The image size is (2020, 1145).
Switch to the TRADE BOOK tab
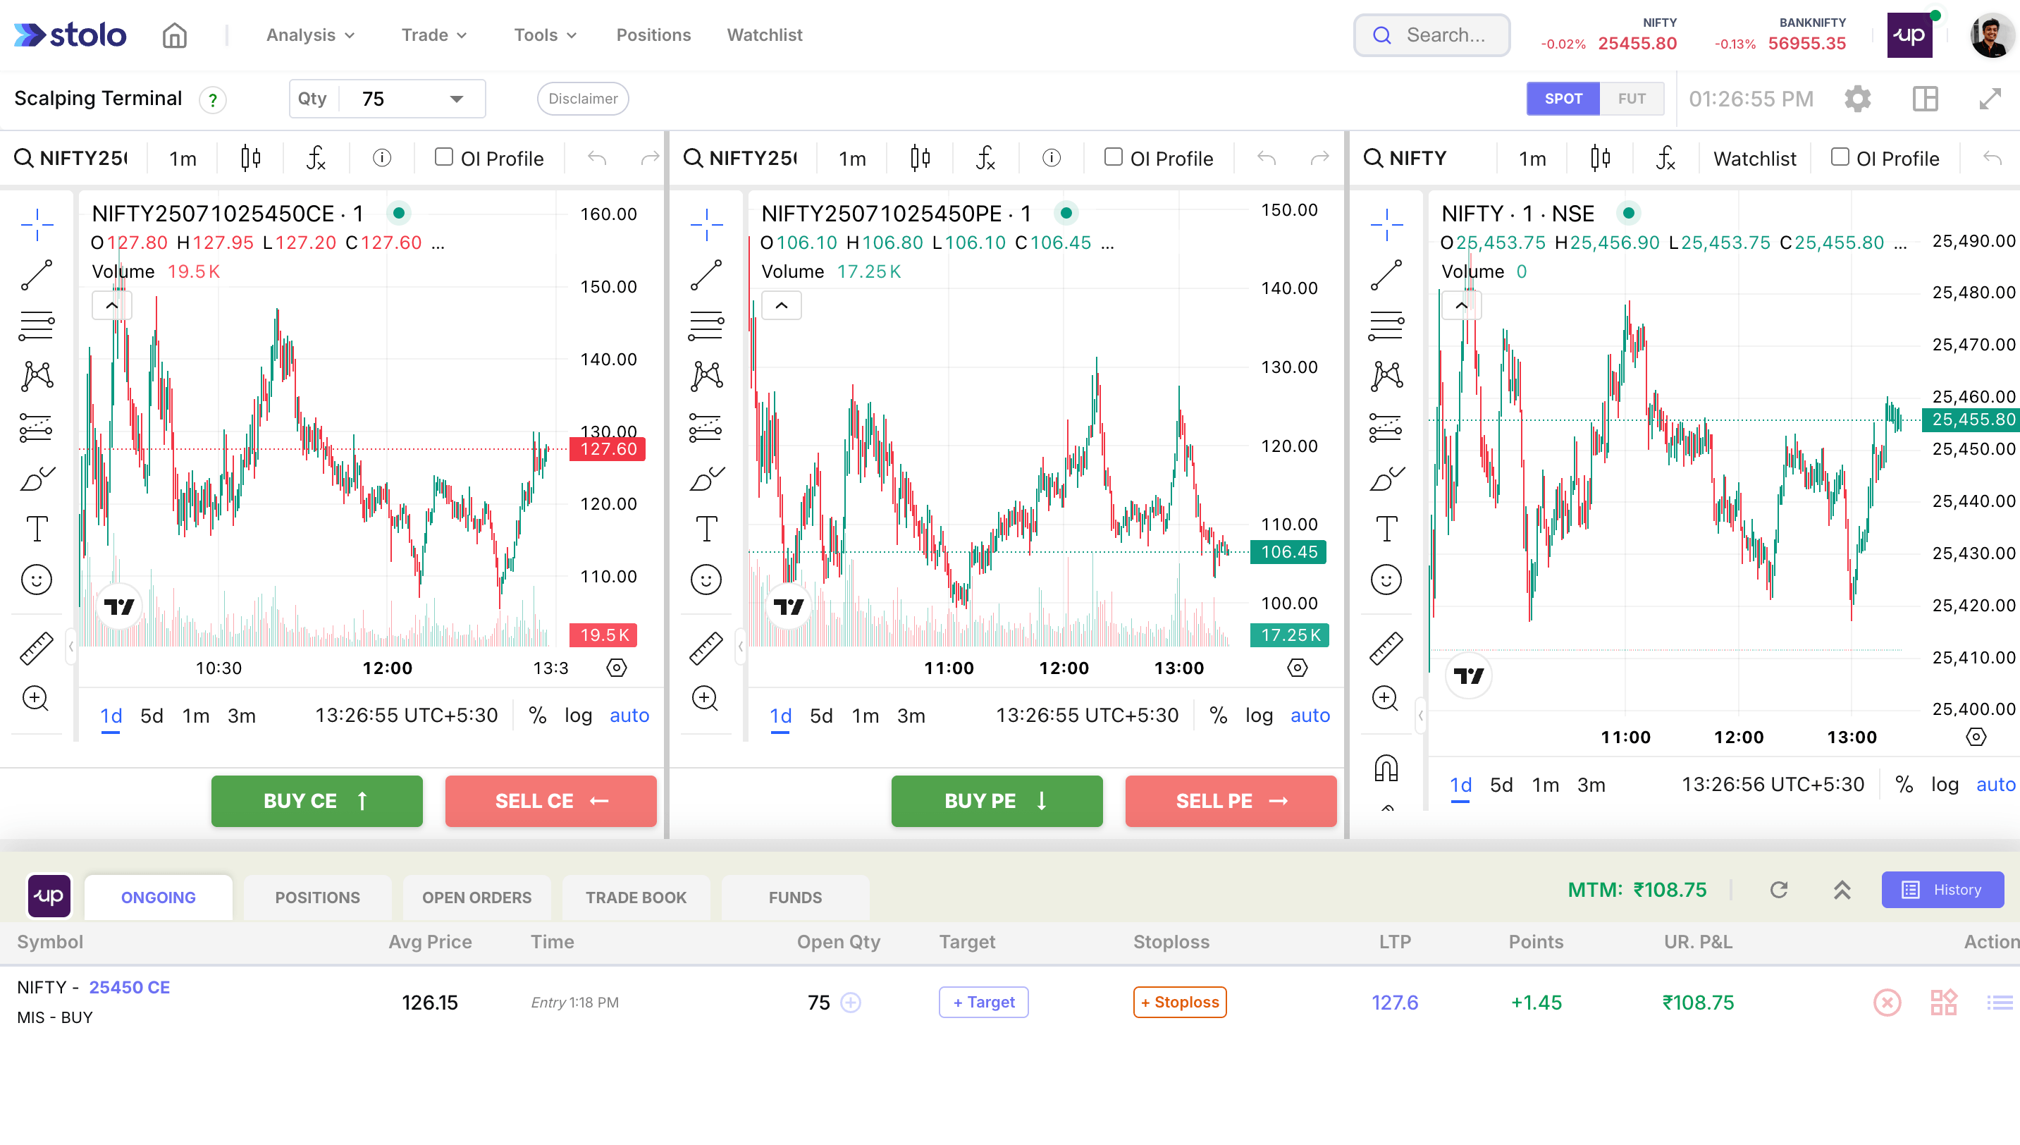(636, 897)
